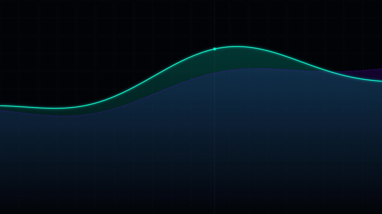Click the glowing data point on the teal curve

[215, 49]
